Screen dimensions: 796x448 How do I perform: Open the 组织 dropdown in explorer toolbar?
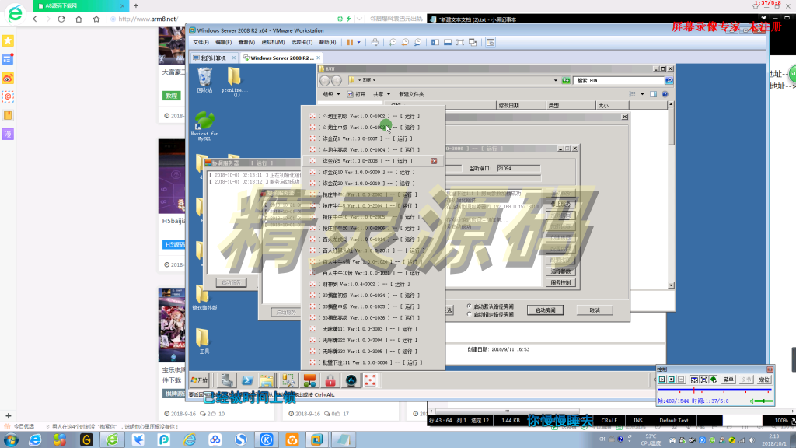[331, 94]
